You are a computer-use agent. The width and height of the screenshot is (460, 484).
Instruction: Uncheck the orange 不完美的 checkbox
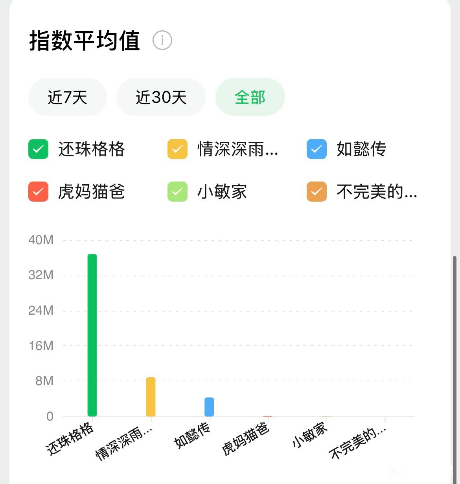coord(316,192)
